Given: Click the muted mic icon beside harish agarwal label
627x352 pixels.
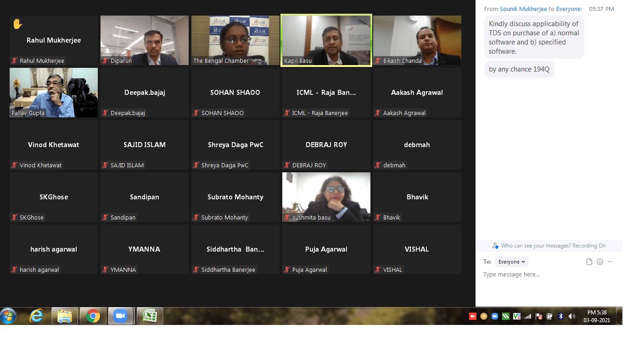Looking at the screenshot, I should point(15,269).
